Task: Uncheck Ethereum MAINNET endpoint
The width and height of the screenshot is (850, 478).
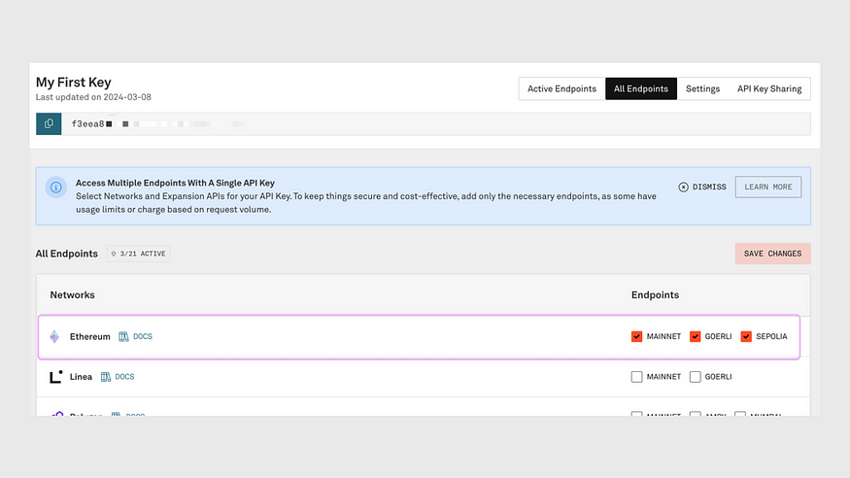Action: [x=636, y=336]
